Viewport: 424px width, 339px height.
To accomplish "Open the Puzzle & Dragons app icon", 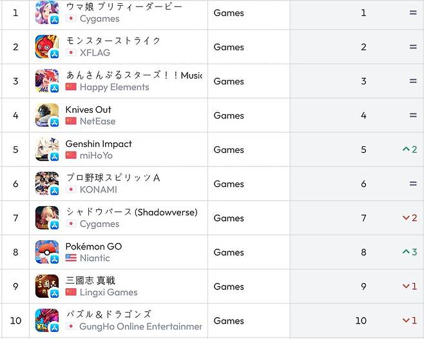I will click(47, 320).
